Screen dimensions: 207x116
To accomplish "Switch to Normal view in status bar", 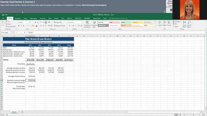I will click(x=176, y=115).
